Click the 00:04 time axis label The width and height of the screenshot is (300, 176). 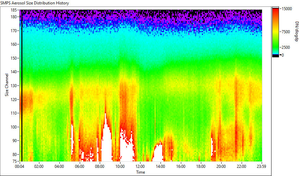[x=20, y=167]
